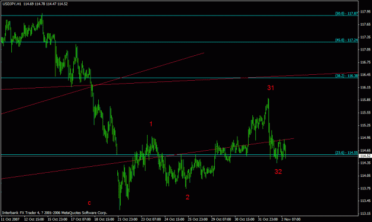372x222 pixels.
Task: Select the 113.45 price axis value
Action: pyautogui.click(x=365, y=201)
